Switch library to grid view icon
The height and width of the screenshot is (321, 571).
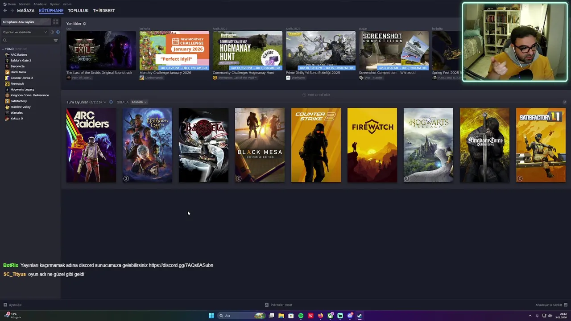(x=56, y=22)
